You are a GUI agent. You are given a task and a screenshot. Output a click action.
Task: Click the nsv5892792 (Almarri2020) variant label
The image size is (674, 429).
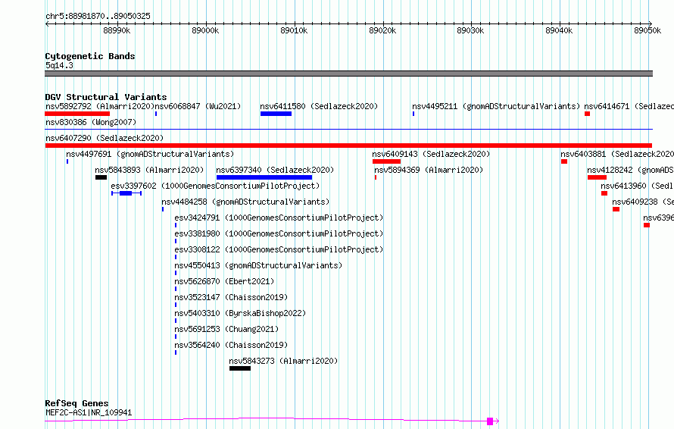[100, 106]
